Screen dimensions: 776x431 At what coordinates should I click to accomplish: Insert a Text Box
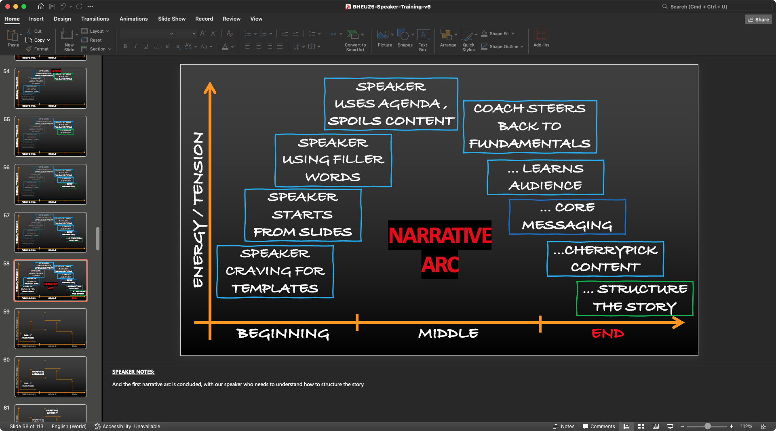pos(423,35)
